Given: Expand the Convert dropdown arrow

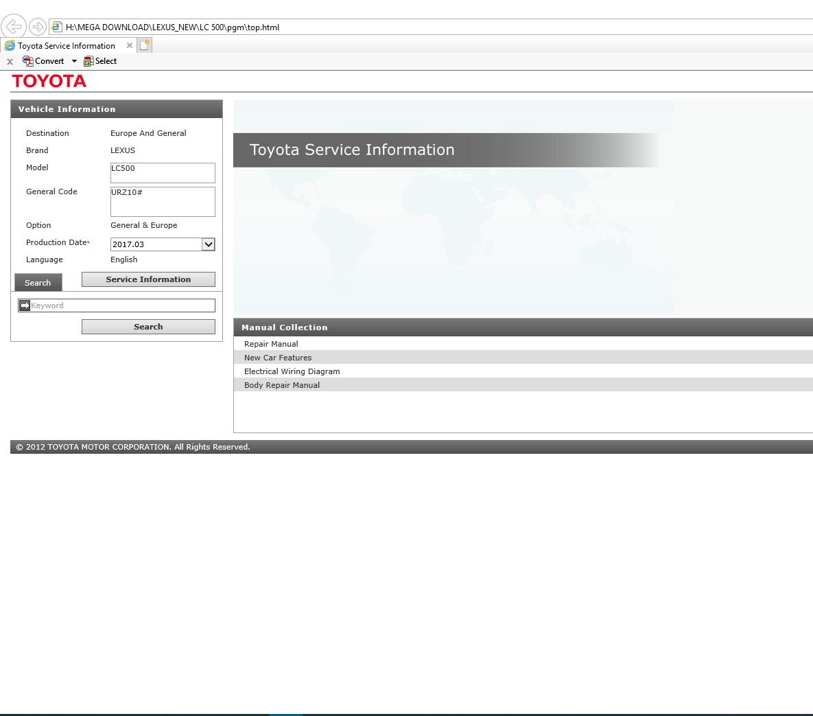Looking at the screenshot, I should click(74, 61).
